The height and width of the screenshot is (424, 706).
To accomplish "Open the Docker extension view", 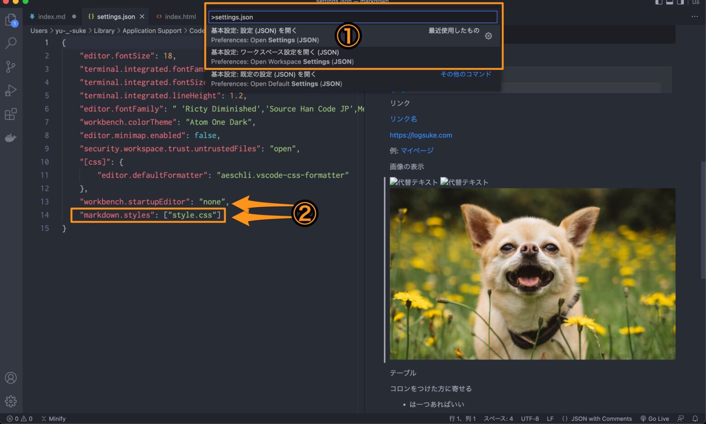I will coord(11,138).
